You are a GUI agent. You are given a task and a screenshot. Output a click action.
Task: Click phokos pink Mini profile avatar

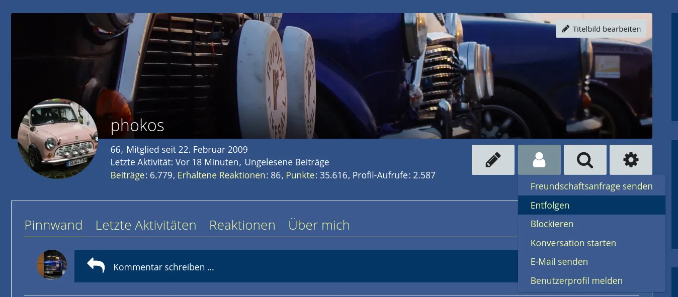click(58, 139)
